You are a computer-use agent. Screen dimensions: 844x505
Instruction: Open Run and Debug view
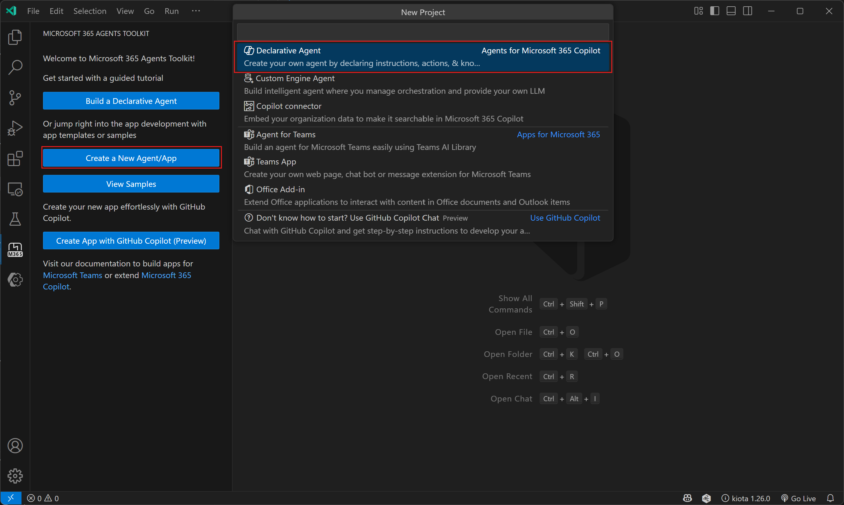tap(15, 128)
